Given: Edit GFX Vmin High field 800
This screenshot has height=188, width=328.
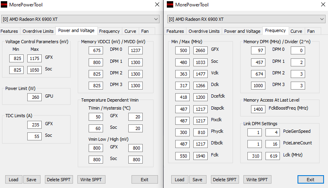Looking at the screenshot, I should [x=136, y=148].
